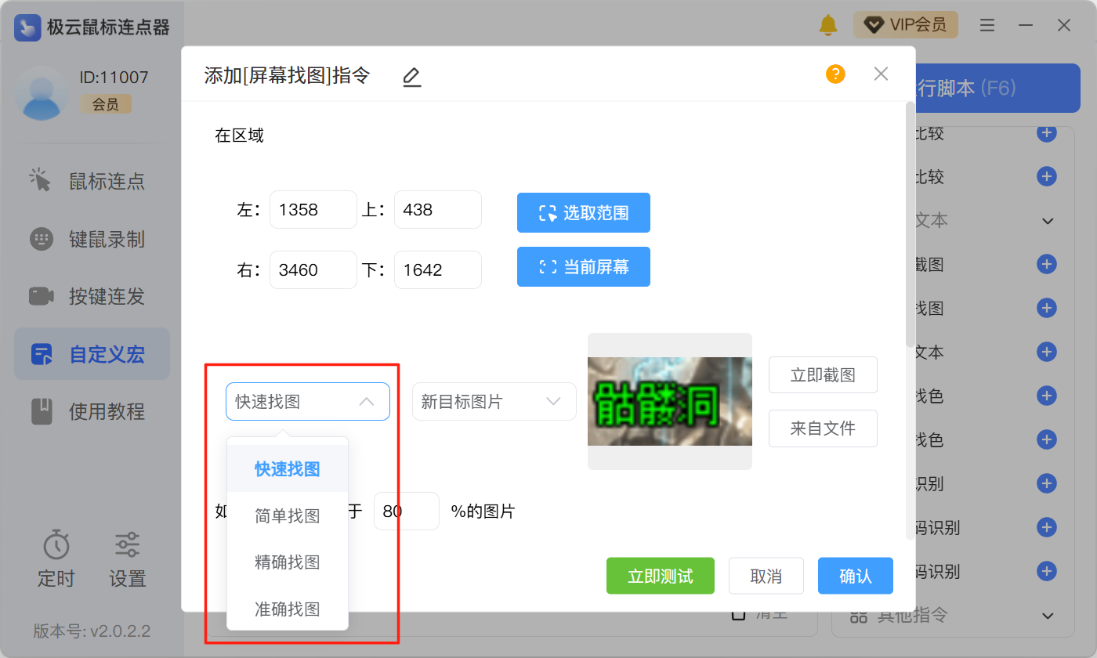The height and width of the screenshot is (658, 1097).
Task: Close the 添加[屏幕找图]指令 dialog
Action: click(881, 74)
